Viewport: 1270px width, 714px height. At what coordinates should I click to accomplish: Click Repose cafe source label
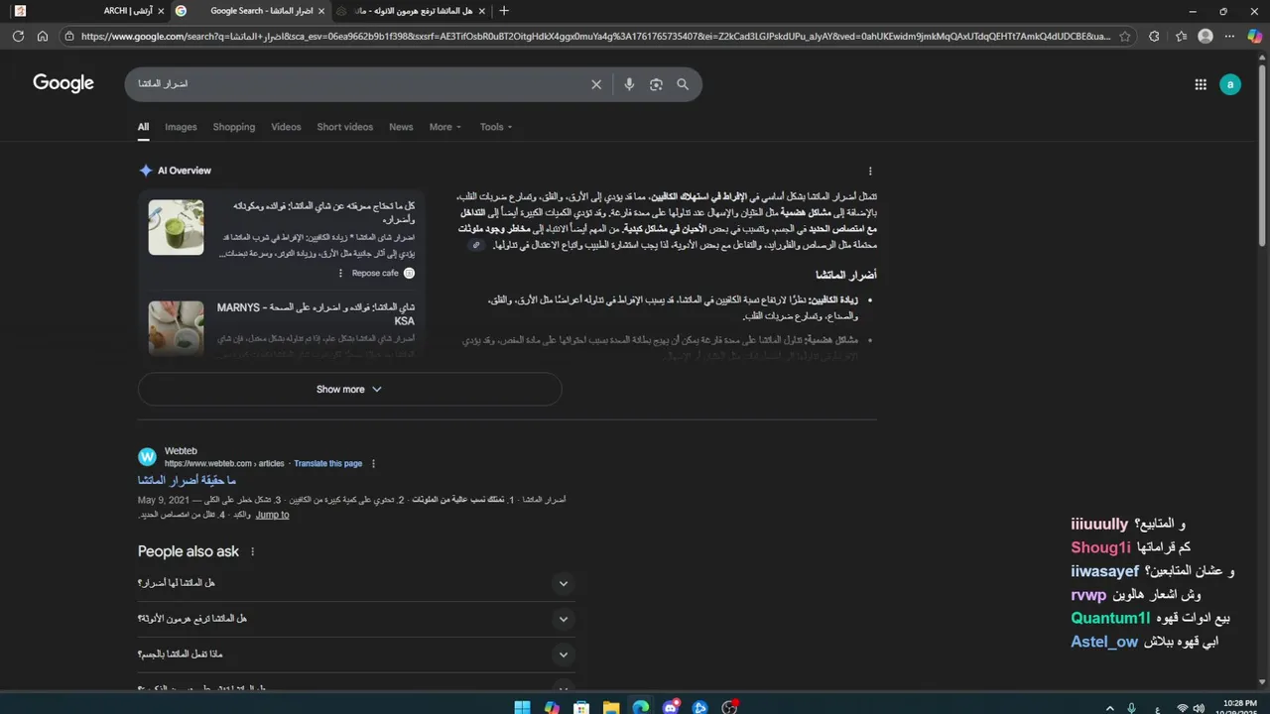coord(375,273)
